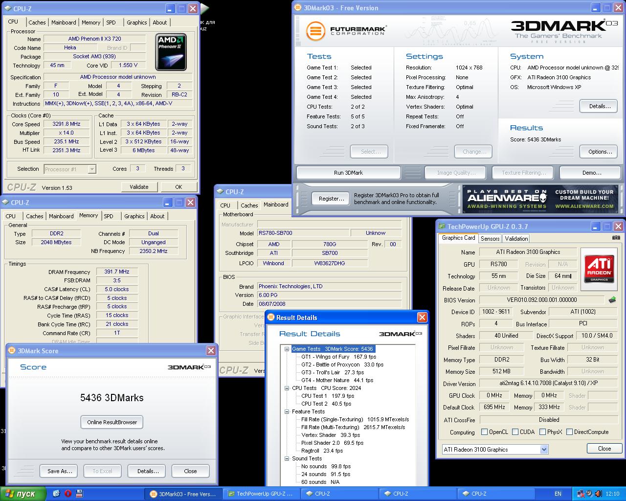Image resolution: width=626 pixels, height=501 pixels.
Task: Click Run 3DMark button
Action: (x=348, y=173)
